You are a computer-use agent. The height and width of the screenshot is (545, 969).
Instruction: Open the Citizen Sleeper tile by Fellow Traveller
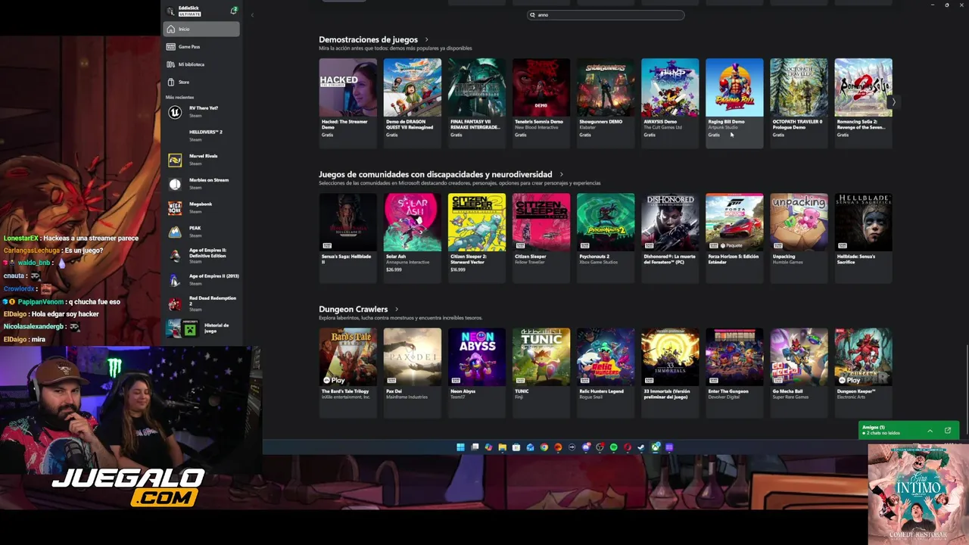coord(541,237)
